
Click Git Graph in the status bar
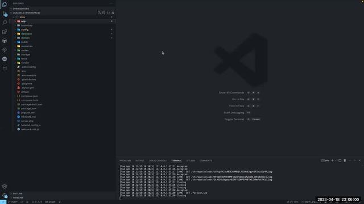click(50, 202)
